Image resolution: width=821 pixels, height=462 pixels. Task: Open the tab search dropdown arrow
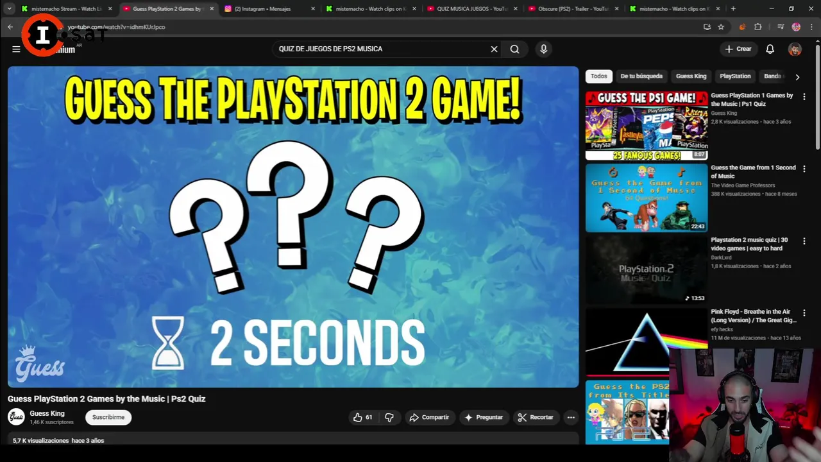pos(9,9)
